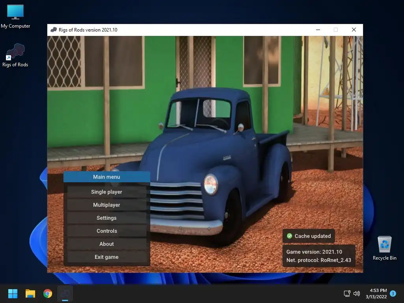Select the Recycle Bin desktop icon

click(384, 249)
